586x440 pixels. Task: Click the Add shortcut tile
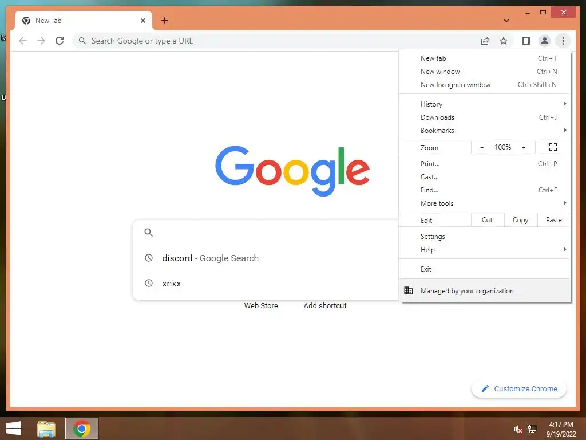(x=325, y=306)
